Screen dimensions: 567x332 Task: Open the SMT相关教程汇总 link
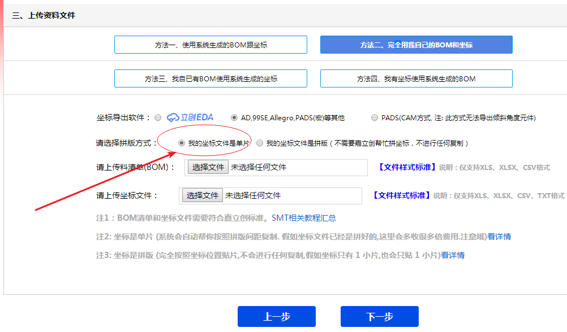click(x=304, y=218)
